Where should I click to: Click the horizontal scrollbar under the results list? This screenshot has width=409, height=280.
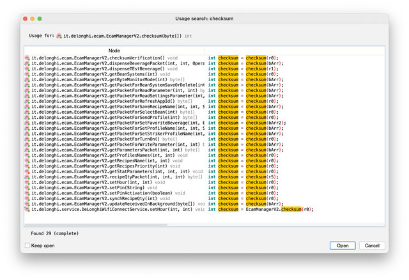coord(96,224)
